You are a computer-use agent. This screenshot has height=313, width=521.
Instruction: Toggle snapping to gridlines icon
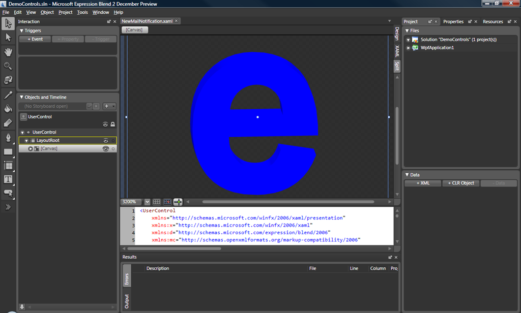click(x=167, y=202)
